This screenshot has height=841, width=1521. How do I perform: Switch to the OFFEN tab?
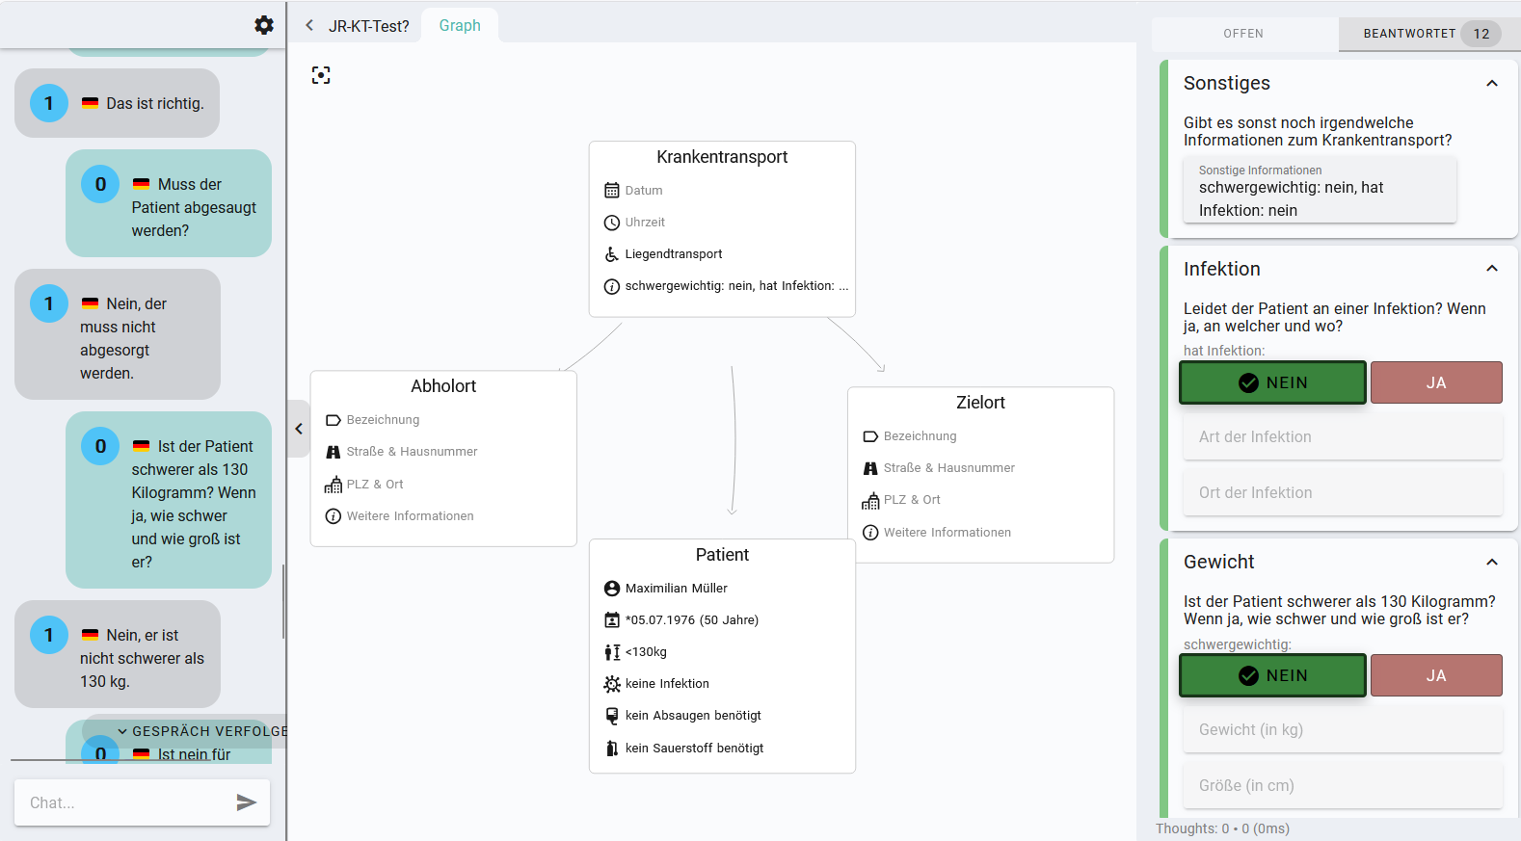click(x=1243, y=34)
